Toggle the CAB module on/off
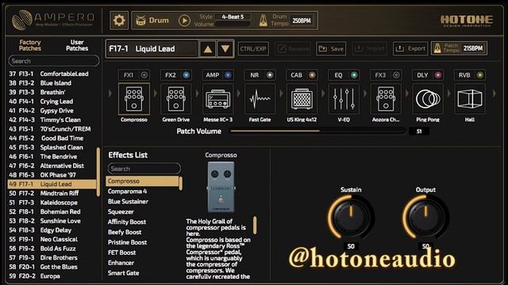The width and height of the screenshot is (508, 285). (x=312, y=75)
